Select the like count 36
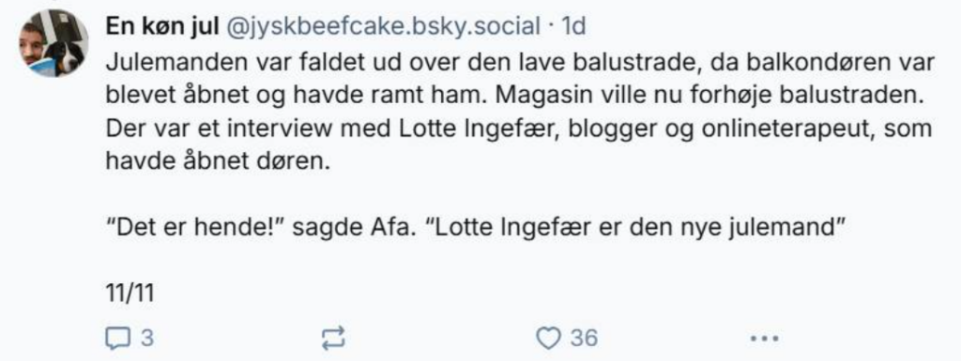 point(584,338)
